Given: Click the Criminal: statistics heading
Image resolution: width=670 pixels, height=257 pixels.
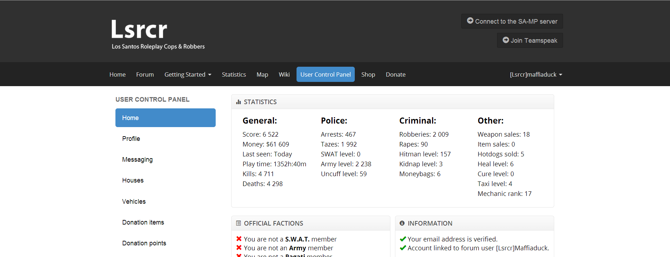Looking at the screenshot, I should pos(418,121).
